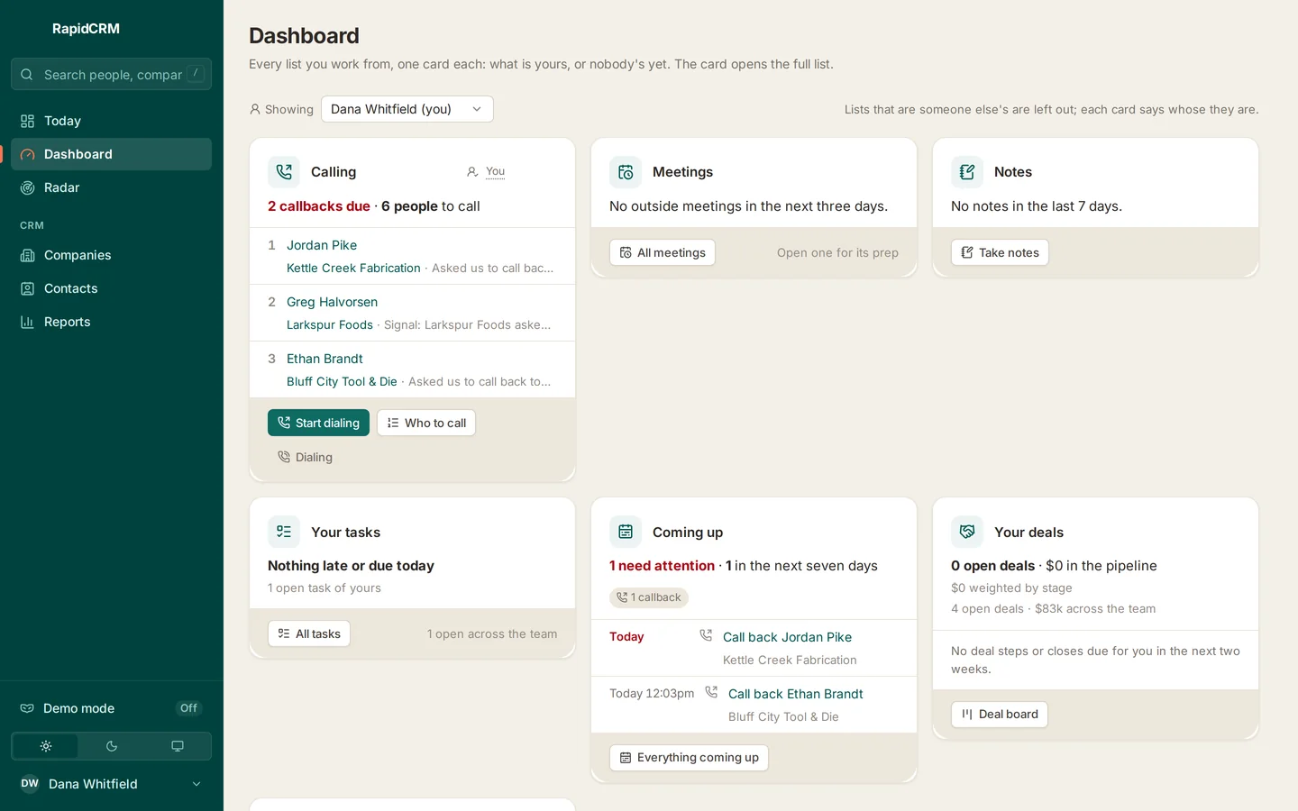Click the Radar icon in sidebar

[x=27, y=187]
